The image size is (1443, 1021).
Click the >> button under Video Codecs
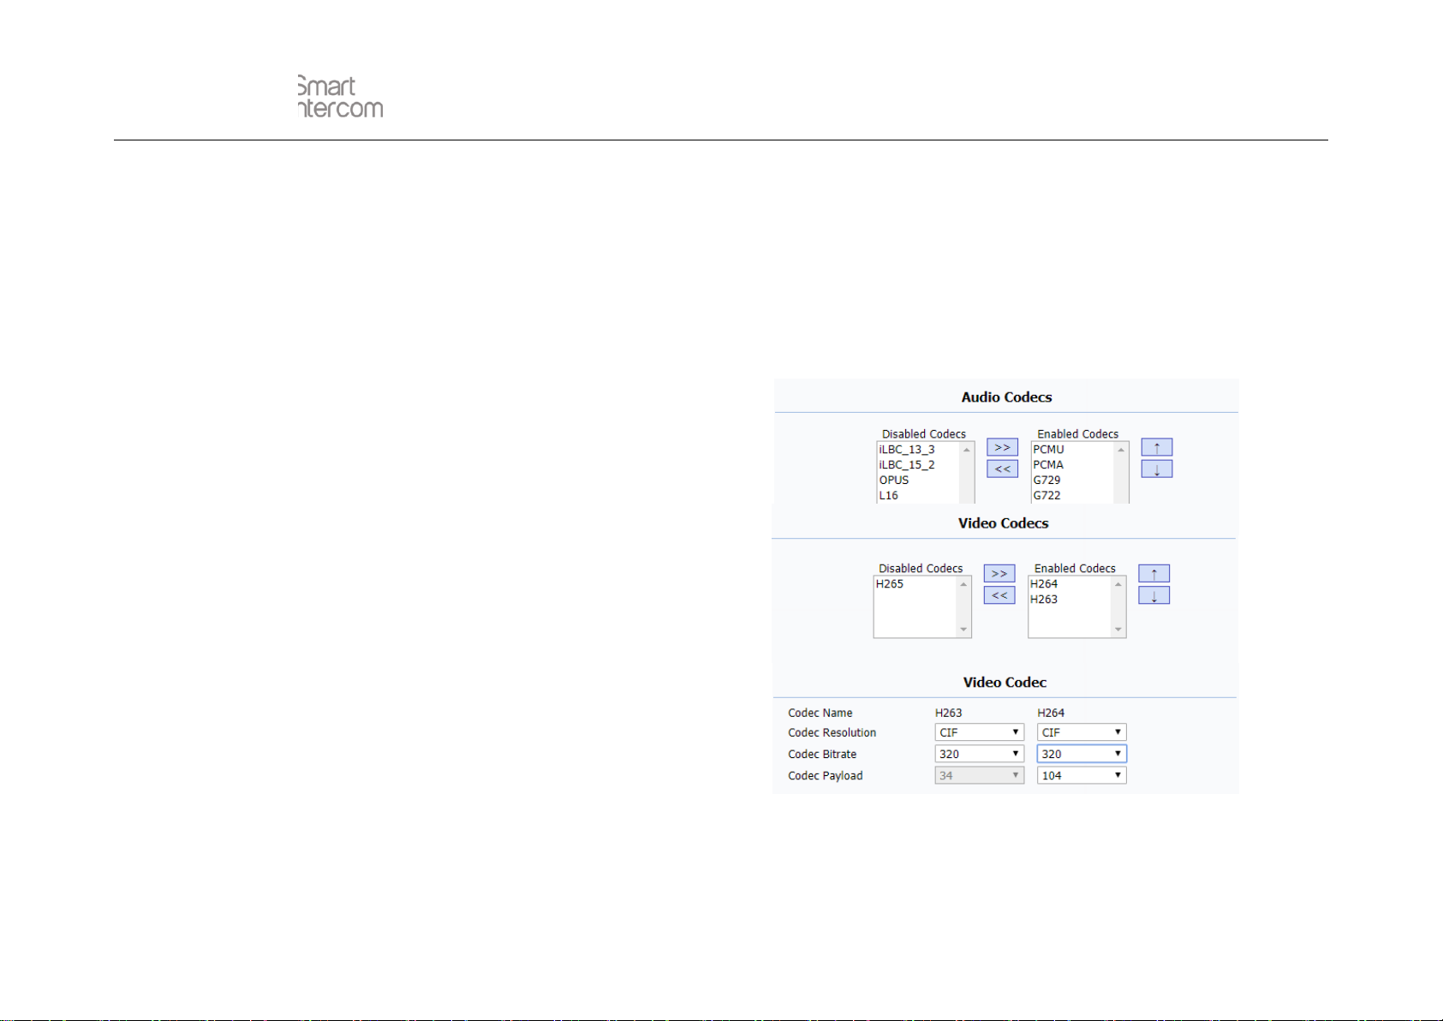click(999, 573)
